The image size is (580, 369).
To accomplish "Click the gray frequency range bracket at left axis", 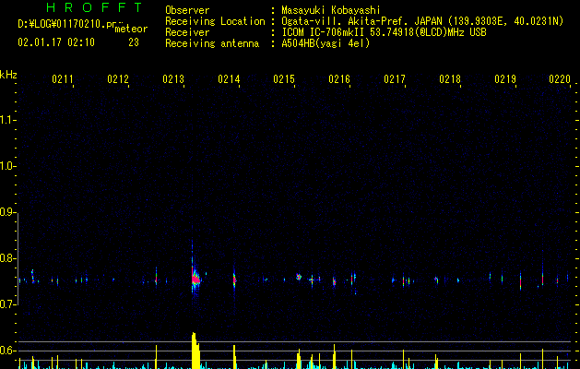I will [x=18, y=259].
